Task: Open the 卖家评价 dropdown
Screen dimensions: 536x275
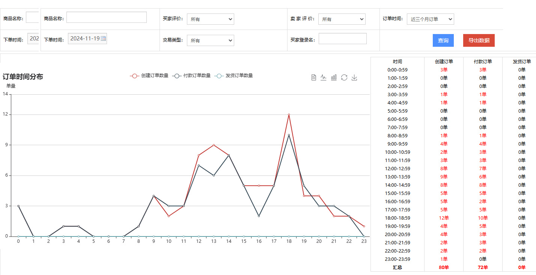Action: pyautogui.click(x=342, y=19)
